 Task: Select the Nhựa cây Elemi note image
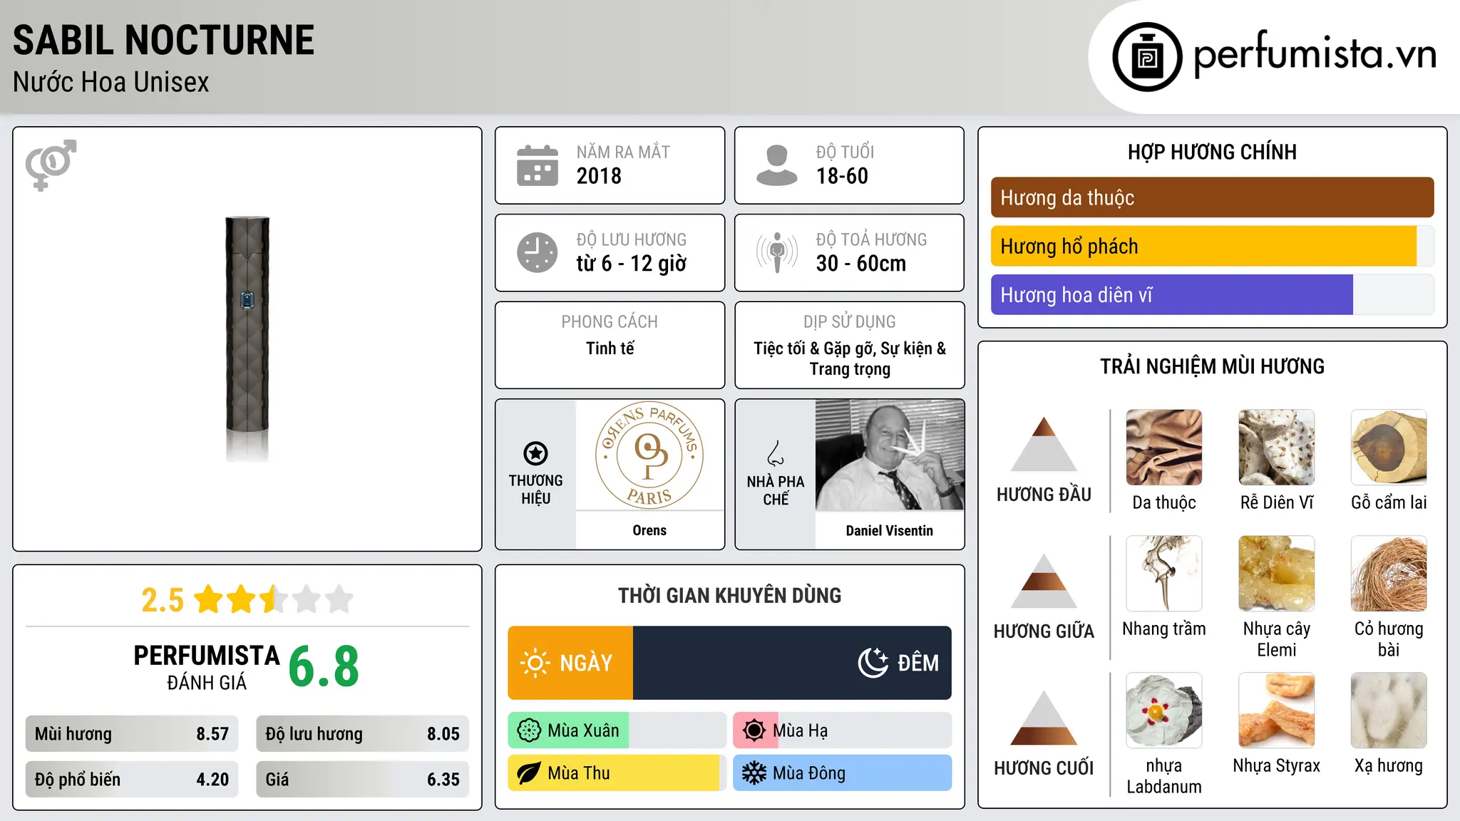(1277, 574)
